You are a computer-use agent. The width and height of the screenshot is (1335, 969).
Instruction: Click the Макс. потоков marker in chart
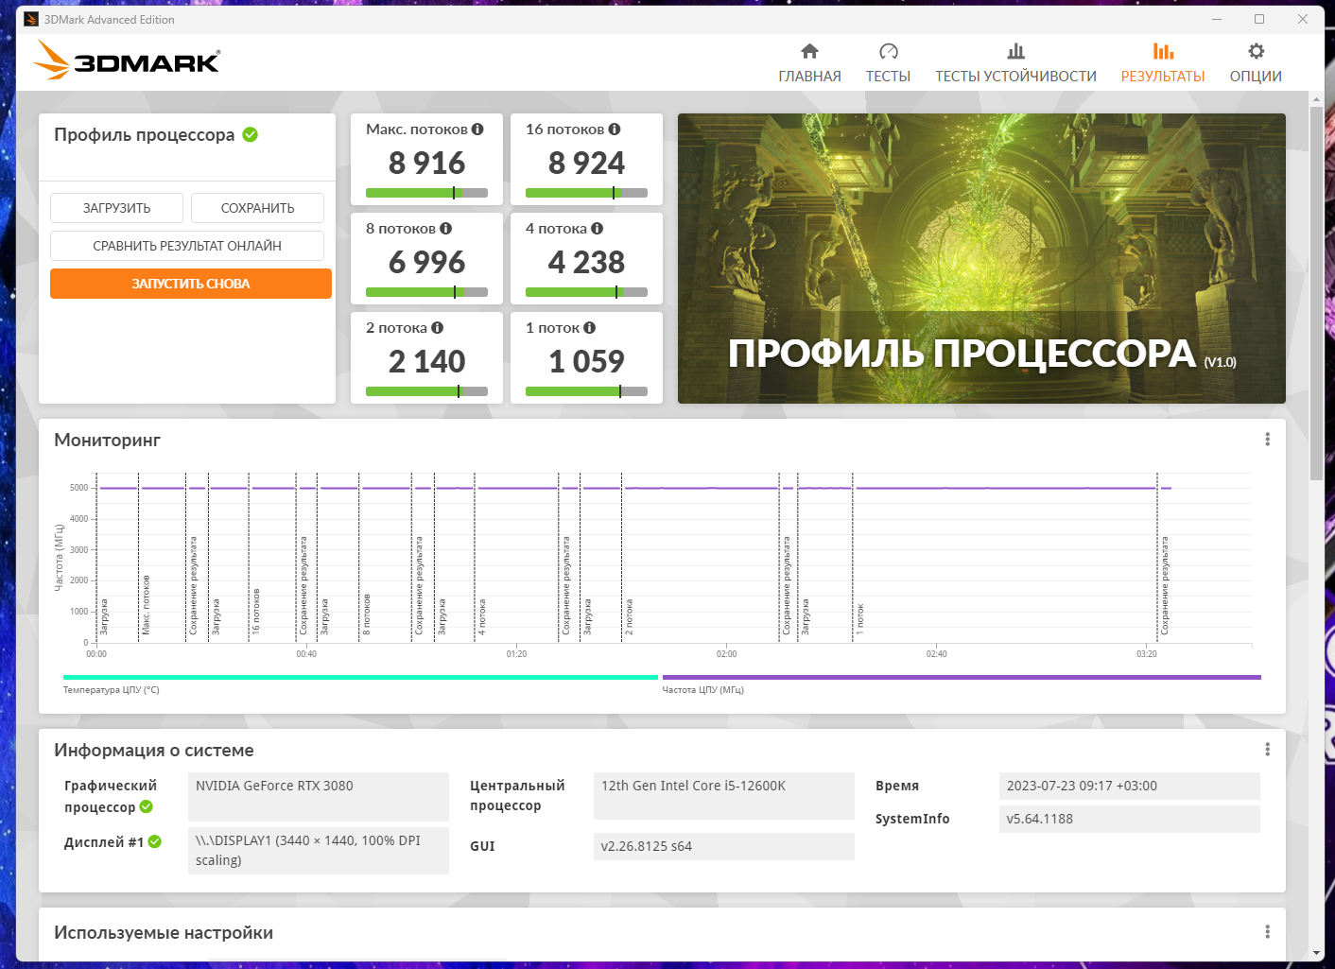[146, 605]
